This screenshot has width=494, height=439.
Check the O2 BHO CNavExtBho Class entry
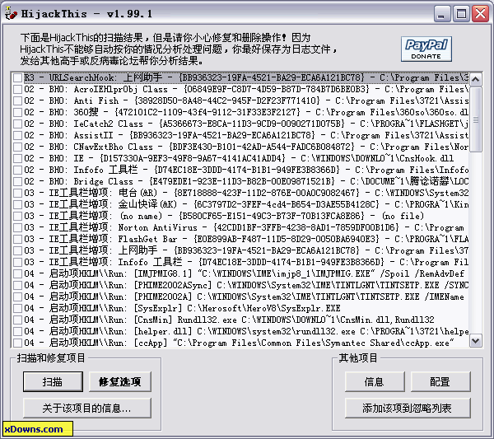pos(17,147)
